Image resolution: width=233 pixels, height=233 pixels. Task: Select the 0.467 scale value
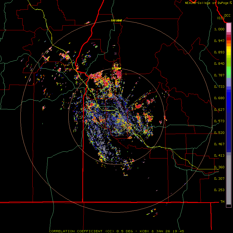219,144
